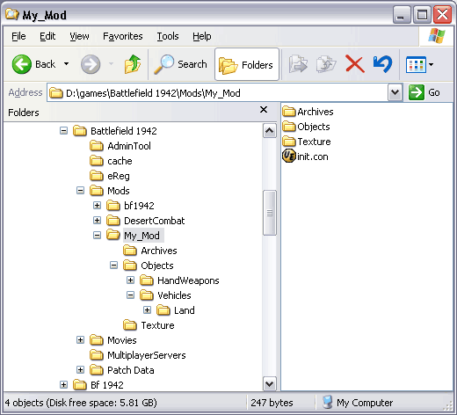The height and width of the screenshot is (415, 457).
Task: Open the Views dropdown button
Action: pos(419,64)
